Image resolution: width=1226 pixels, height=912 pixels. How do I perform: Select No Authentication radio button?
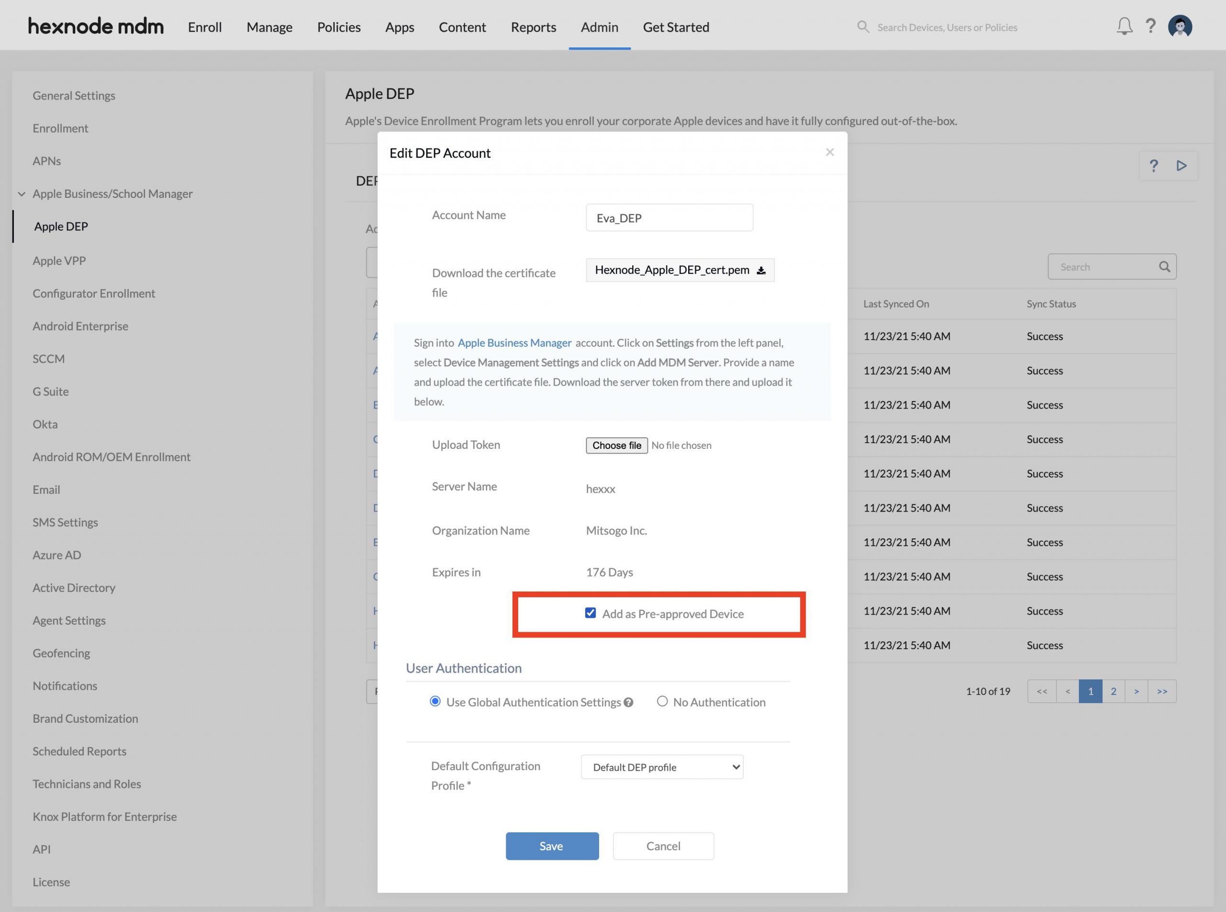[662, 701]
